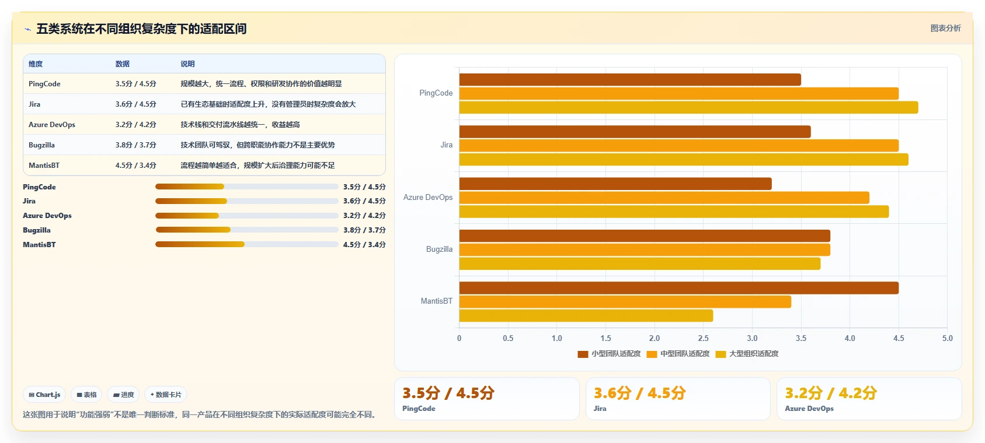Image resolution: width=985 pixels, height=443 pixels.
Task: Click Azure DevOps' dark brown small-team bar
Action: pos(615,184)
